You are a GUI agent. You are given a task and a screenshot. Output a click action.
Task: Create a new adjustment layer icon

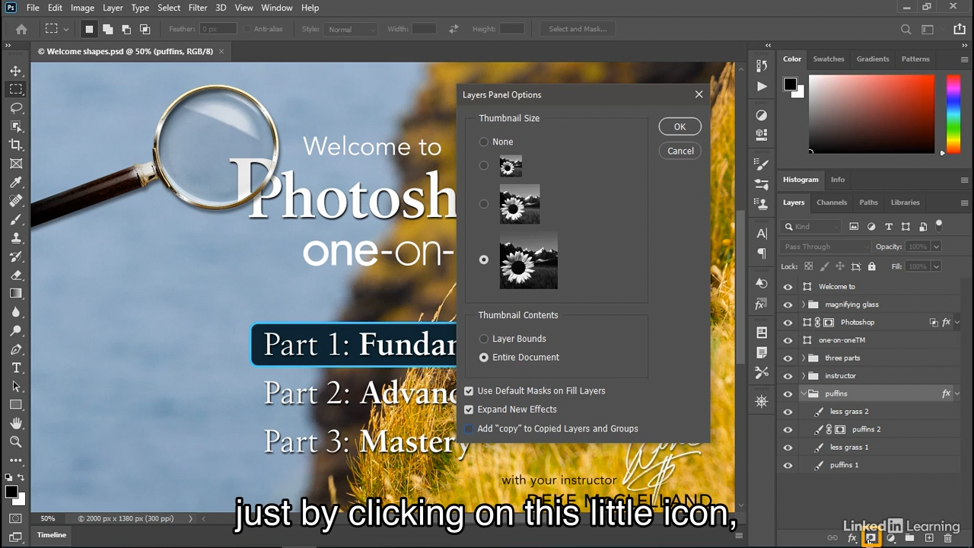point(890,538)
